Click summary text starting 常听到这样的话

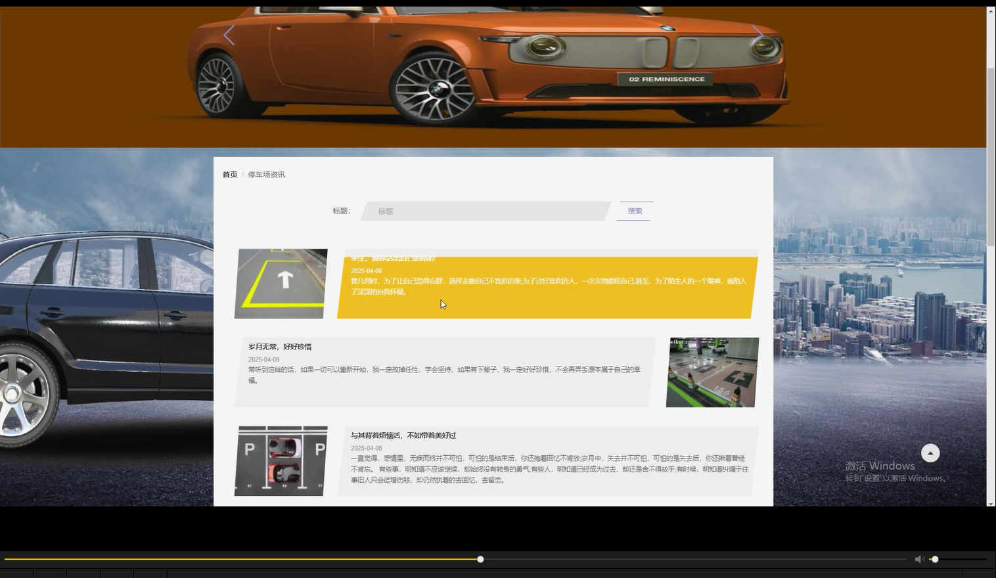(x=444, y=375)
